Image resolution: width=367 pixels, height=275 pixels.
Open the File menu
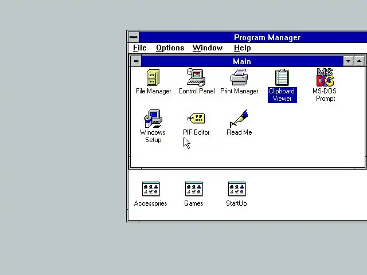click(140, 48)
